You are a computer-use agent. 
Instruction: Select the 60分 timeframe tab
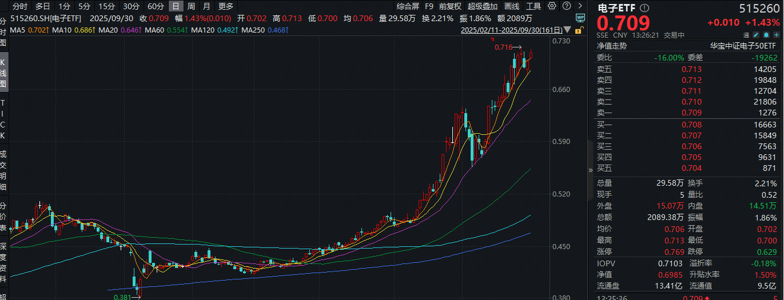pos(155,6)
